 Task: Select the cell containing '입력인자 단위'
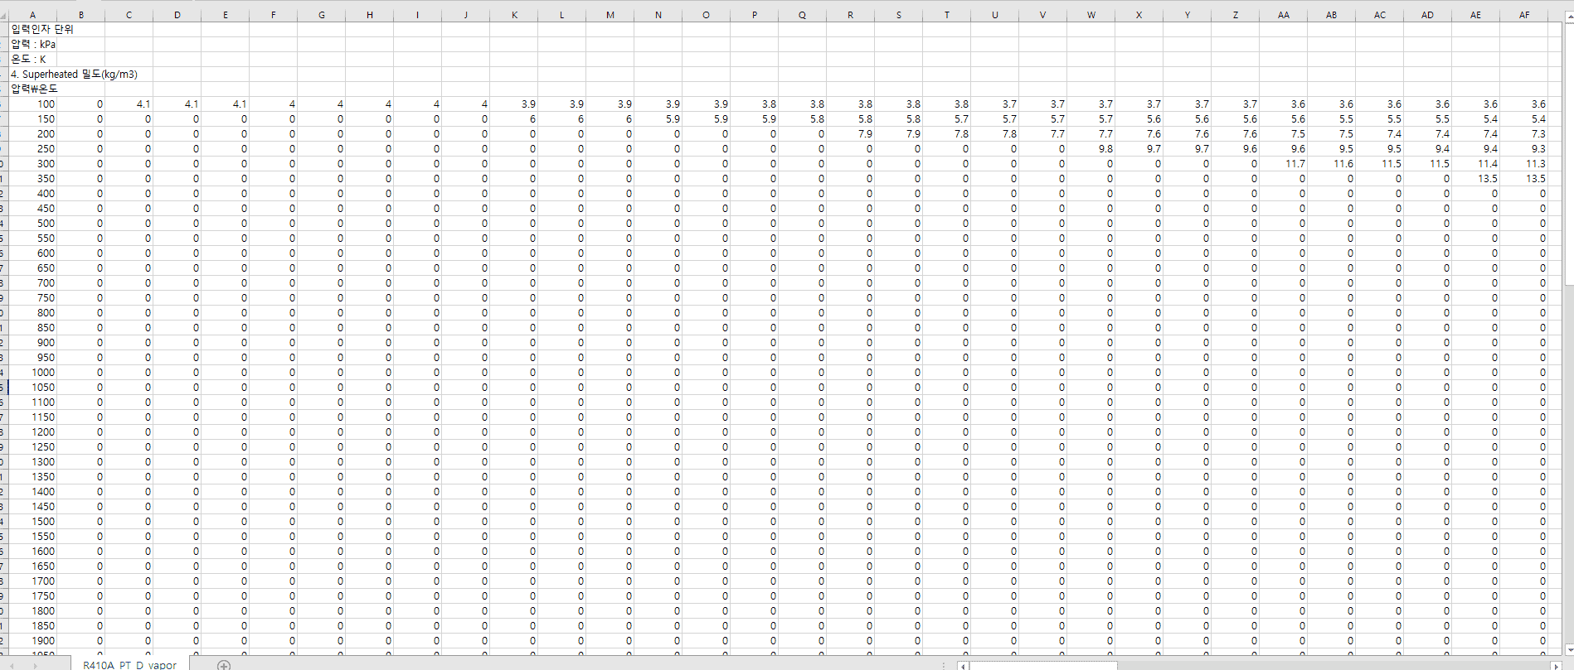click(32, 29)
